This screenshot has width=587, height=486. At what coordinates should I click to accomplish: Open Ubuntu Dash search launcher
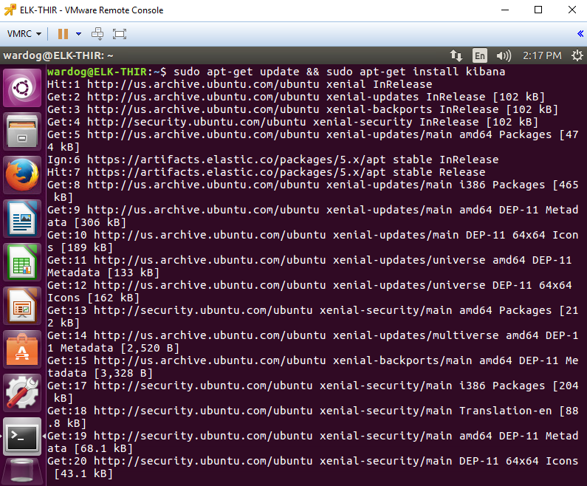[x=22, y=89]
